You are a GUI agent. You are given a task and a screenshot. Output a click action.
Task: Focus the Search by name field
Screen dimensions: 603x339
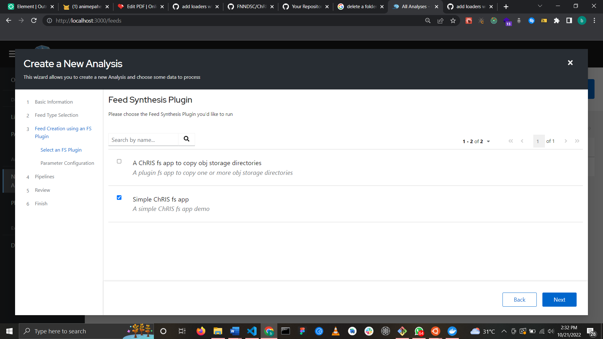click(143, 140)
